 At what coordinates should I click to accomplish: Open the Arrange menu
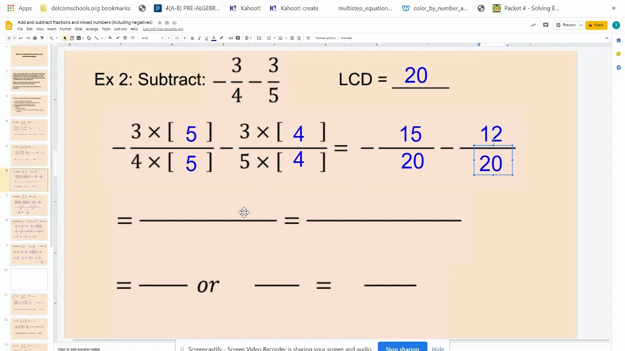[x=92, y=29]
